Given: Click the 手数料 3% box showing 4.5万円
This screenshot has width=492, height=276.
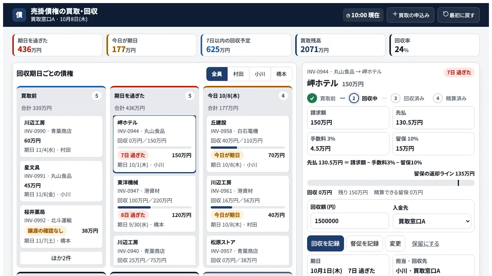Looking at the screenshot, I should (348, 143).
